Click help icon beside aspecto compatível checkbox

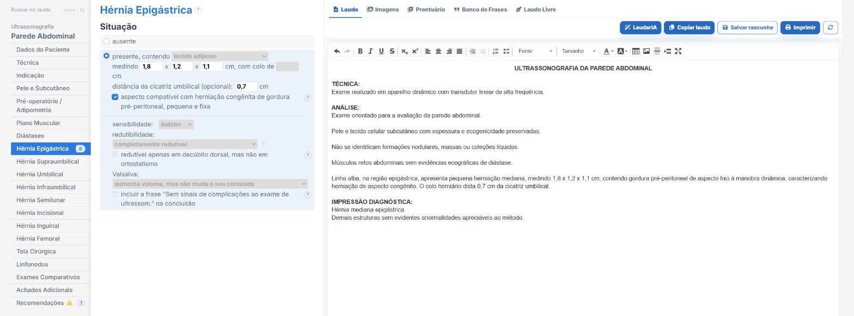click(308, 97)
